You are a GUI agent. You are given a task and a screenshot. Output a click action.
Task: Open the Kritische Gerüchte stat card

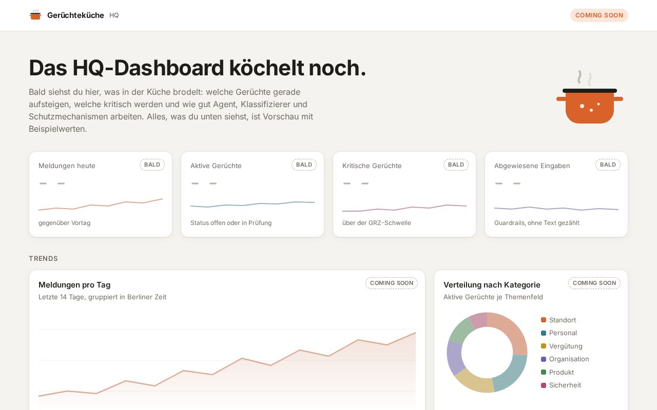tap(404, 194)
